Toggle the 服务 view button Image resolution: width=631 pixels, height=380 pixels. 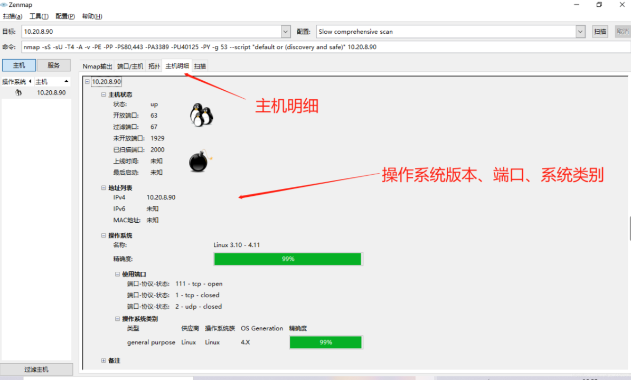pyautogui.click(x=53, y=65)
